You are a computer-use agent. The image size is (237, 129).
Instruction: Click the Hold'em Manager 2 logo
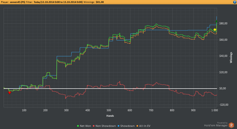tap(231, 125)
